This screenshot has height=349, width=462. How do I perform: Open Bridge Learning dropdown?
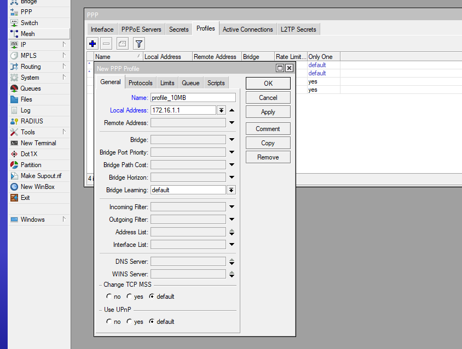[232, 190]
